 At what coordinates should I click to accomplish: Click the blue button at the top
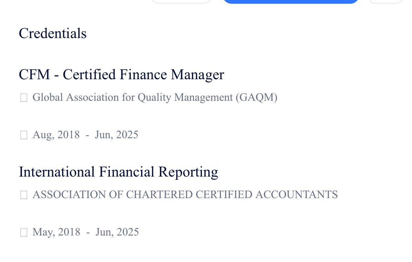(x=290, y=1)
